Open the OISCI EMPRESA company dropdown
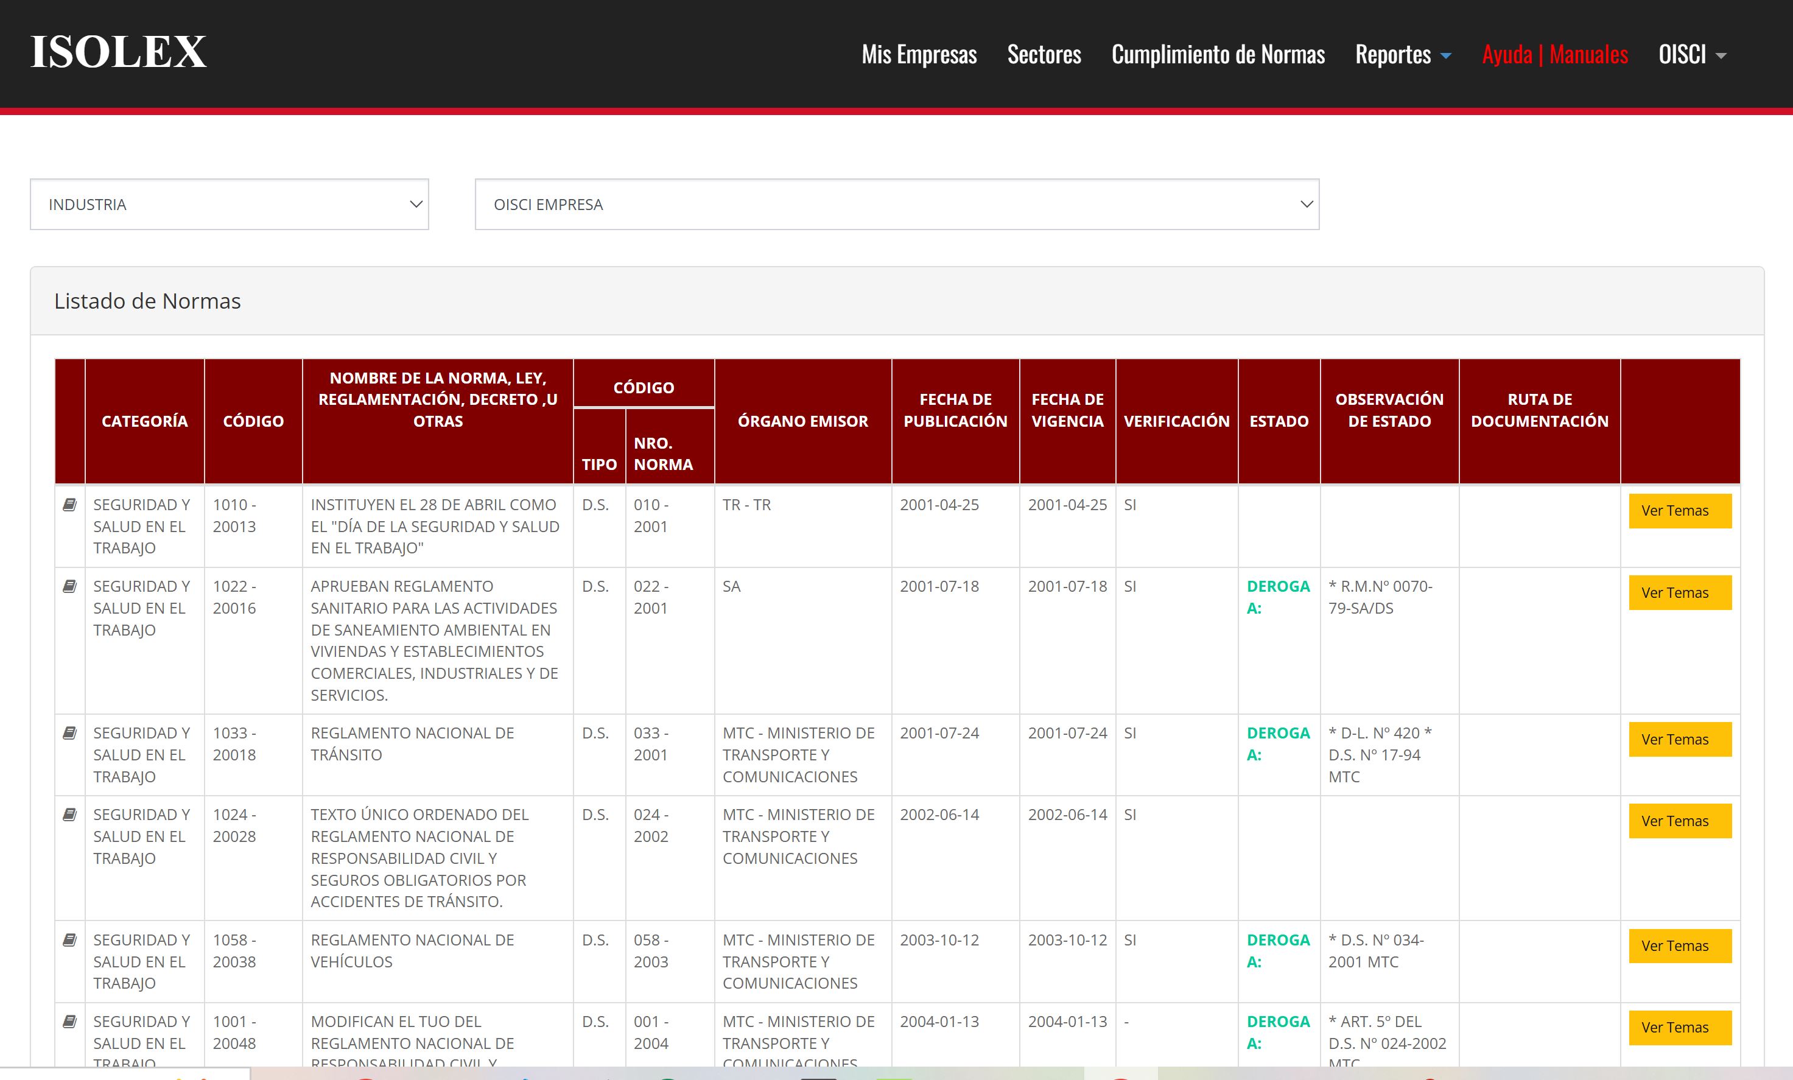This screenshot has height=1080, width=1793. coord(896,205)
